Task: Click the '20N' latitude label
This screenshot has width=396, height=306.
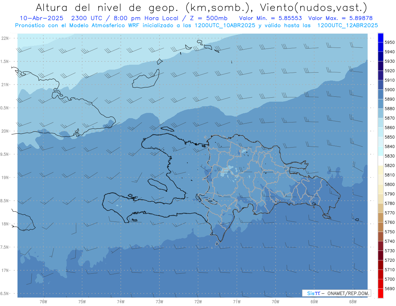Action: (x=5, y=131)
